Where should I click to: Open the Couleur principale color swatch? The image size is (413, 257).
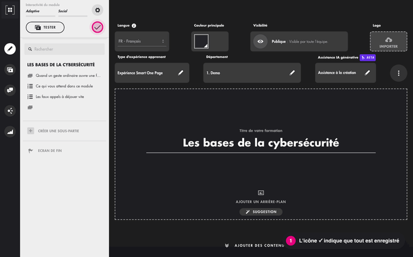201,42
